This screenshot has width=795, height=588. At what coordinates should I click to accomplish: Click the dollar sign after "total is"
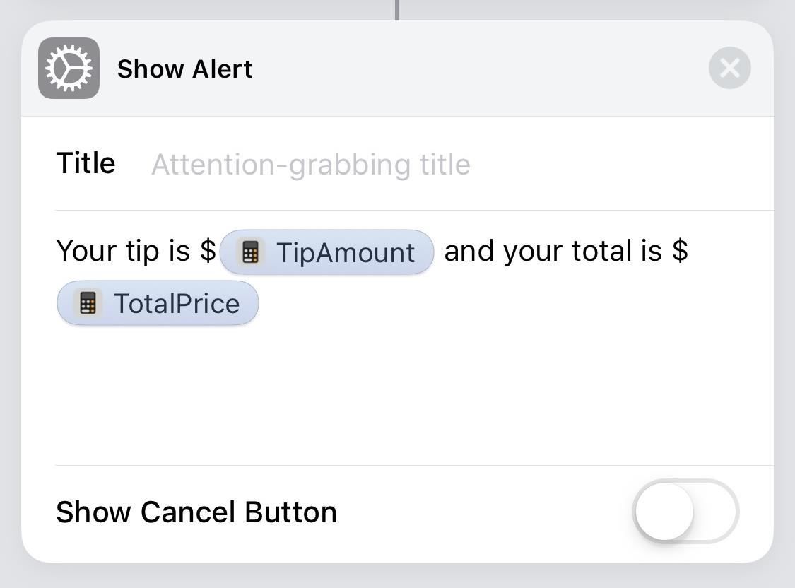click(680, 251)
